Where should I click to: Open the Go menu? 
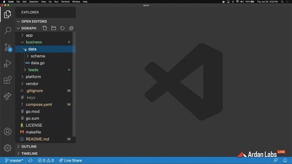pyautogui.click(x=50, y=2)
